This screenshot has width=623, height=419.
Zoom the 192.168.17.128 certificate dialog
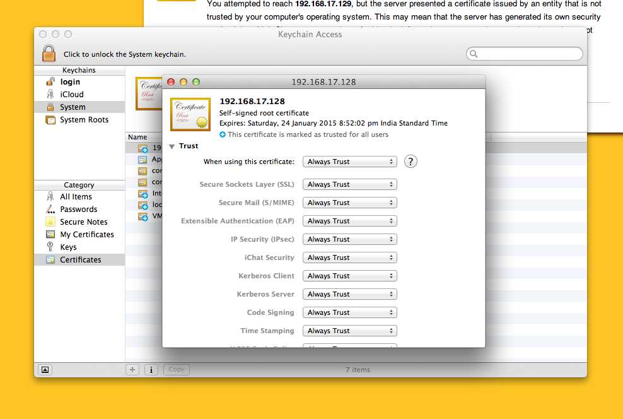[x=196, y=82]
